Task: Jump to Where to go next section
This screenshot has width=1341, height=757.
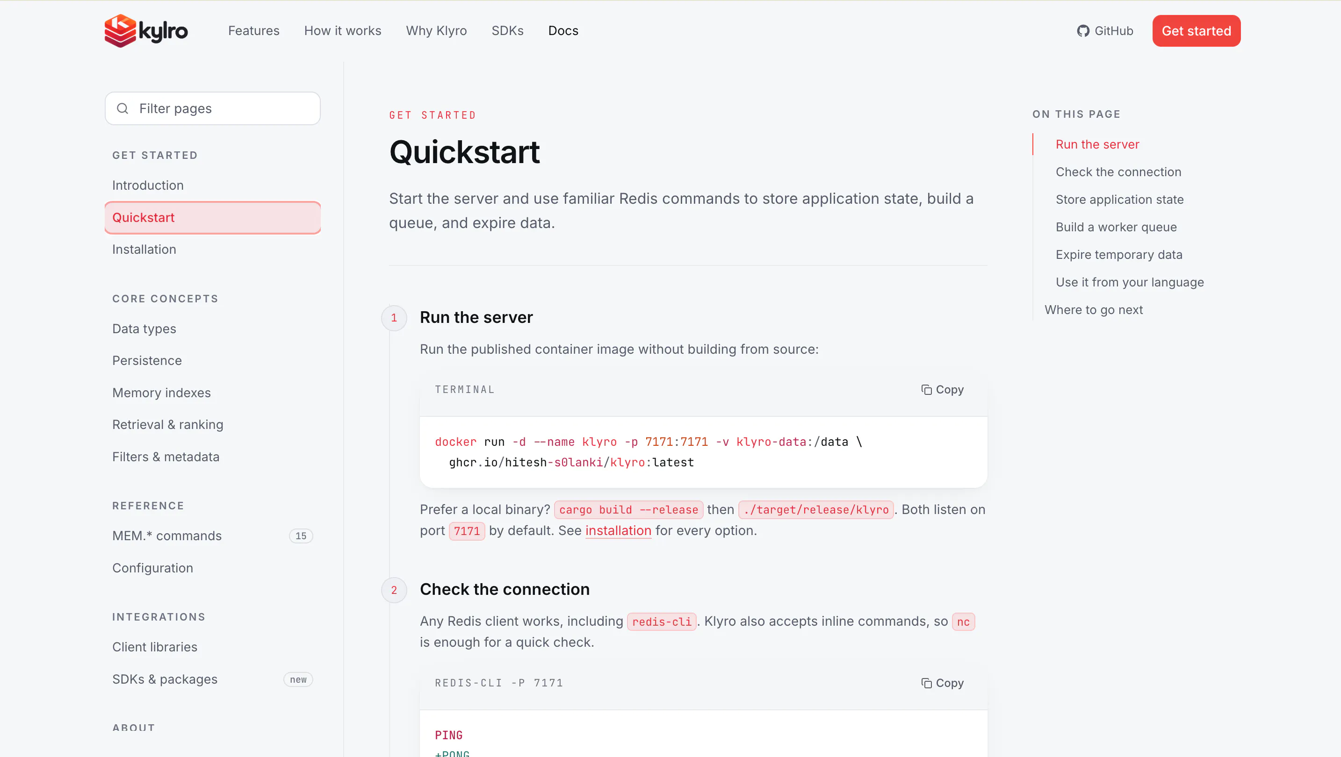Action: (x=1094, y=309)
